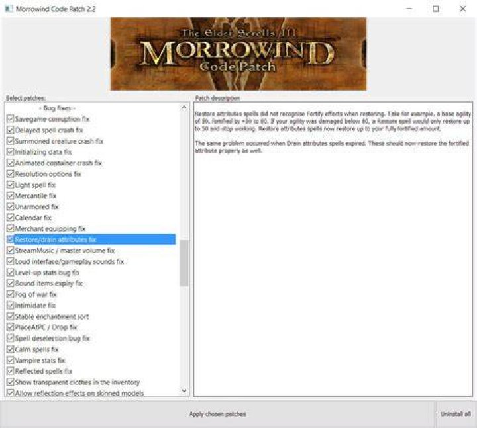477x428 pixels.
Task: Toggle Stable enchantment sort checkbox
Action: [x=11, y=316]
